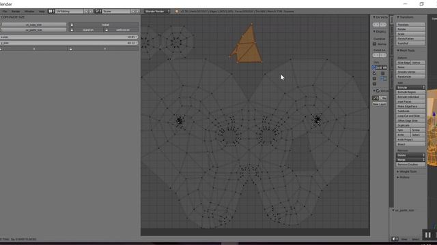Click the Screw button
The height and width of the screenshot is (245, 437).
(418, 130)
